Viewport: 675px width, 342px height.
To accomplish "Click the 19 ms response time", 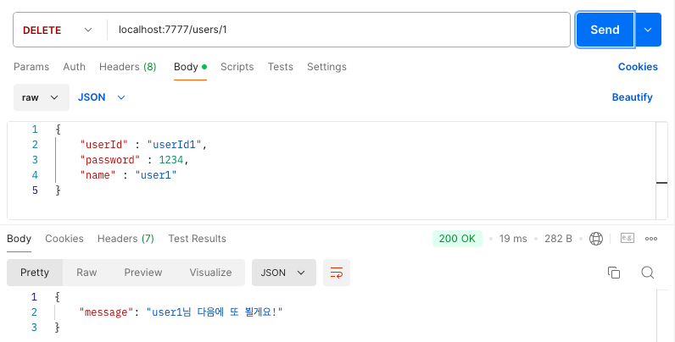I will click(513, 239).
